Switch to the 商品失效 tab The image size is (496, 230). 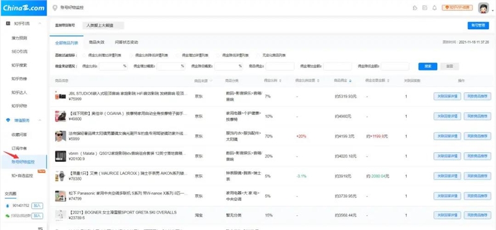click(97, 42)
